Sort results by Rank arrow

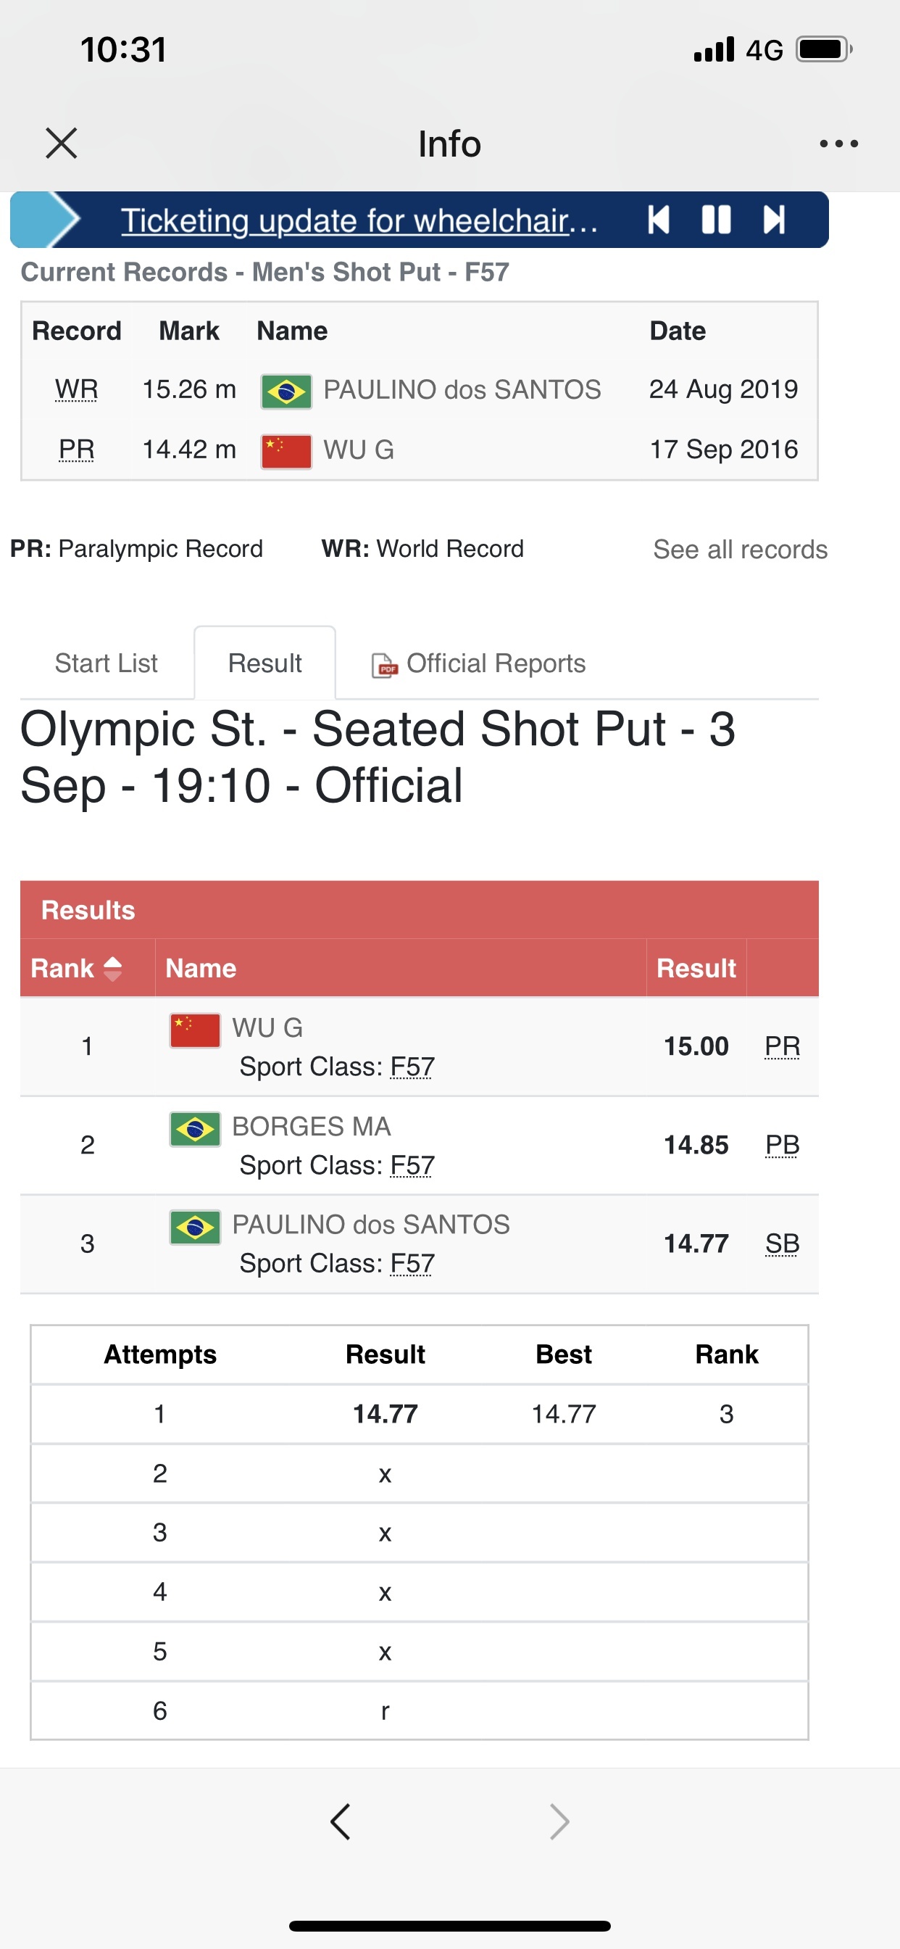click(113, 969)
